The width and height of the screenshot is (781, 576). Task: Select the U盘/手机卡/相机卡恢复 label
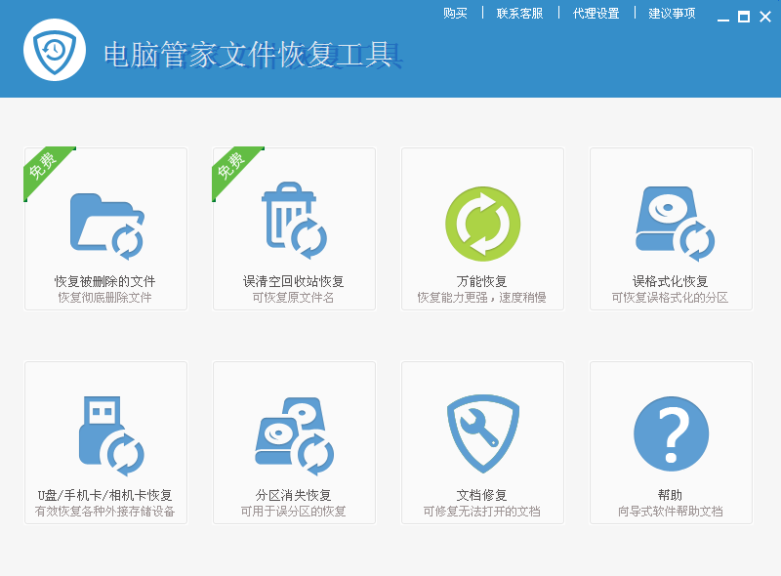(x=105, y=495)
